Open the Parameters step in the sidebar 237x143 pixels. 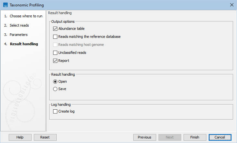[18, 35]
